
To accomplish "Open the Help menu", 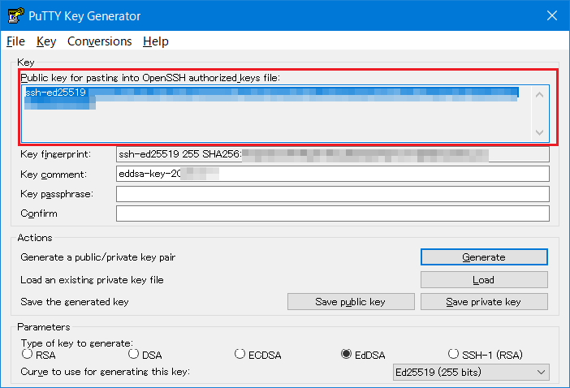I will coord(155,41).
